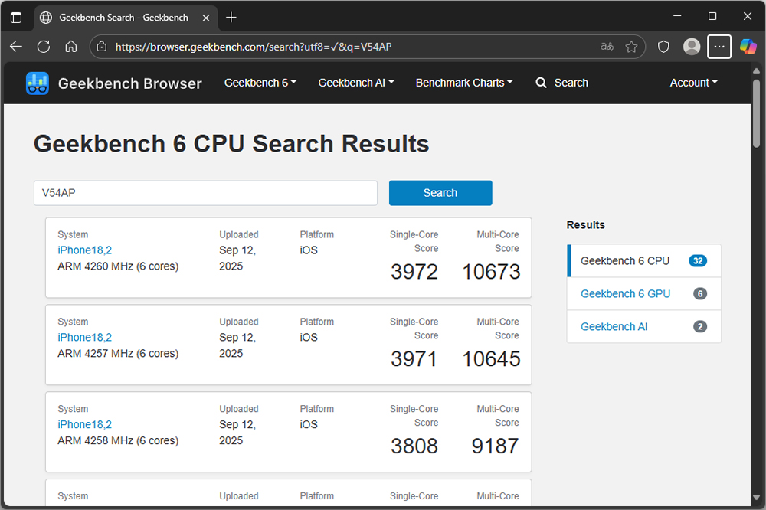The width and height of the screenshot is (766, 510).
Task: Click the Geekbench logo icon
Action: pos(37,83)
